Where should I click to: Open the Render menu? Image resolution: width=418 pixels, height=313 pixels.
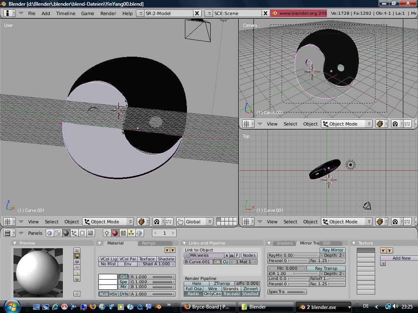[x=108, y=13]
